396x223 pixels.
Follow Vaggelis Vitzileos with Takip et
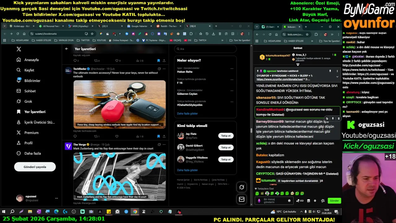[226, 160]
